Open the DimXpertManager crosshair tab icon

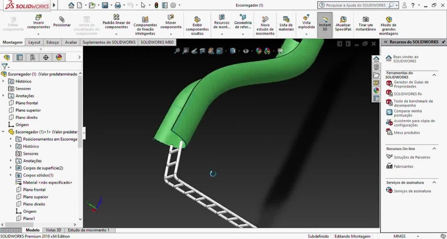[x=46, y=58]
